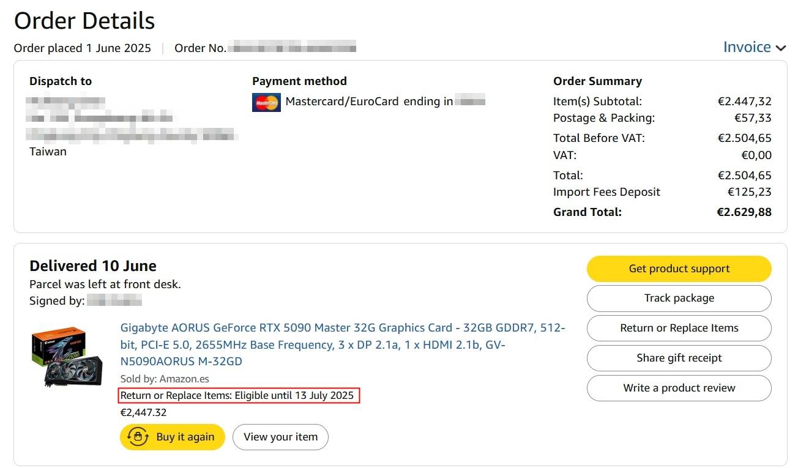Click the Mastercard logo icon
Viewport: 798px width, 468px height.
click(x=266, y=102)
